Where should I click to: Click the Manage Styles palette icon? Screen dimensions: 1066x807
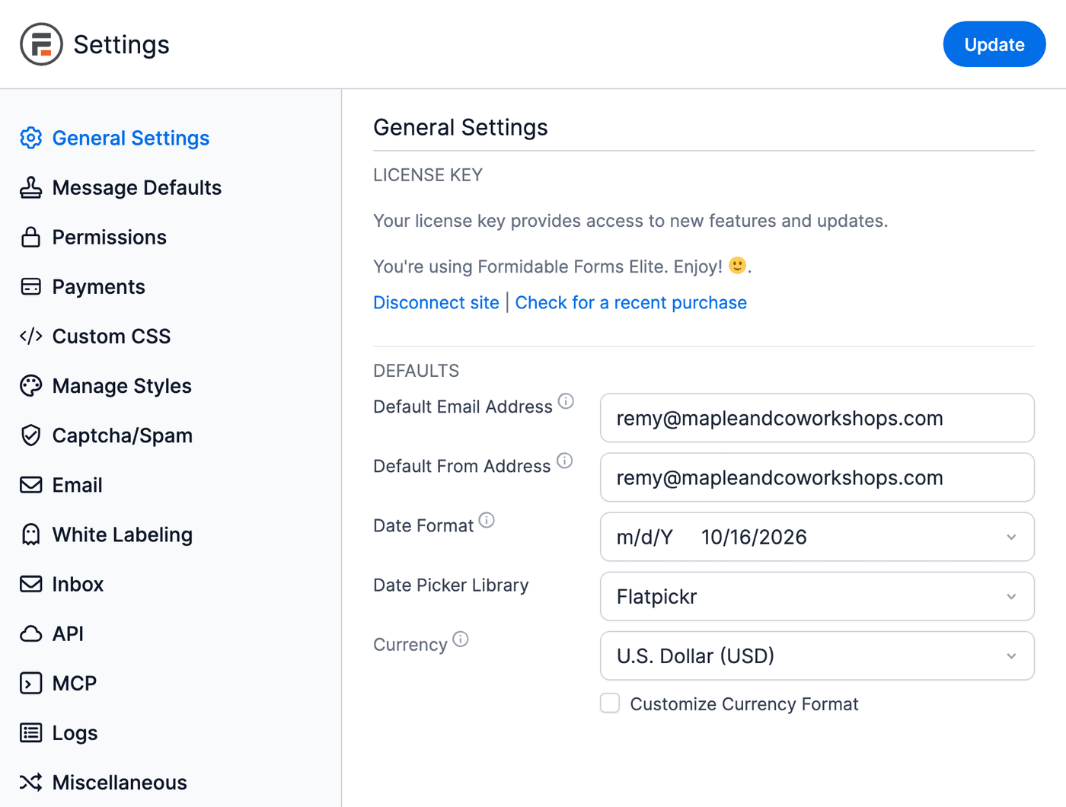(30, 386)
